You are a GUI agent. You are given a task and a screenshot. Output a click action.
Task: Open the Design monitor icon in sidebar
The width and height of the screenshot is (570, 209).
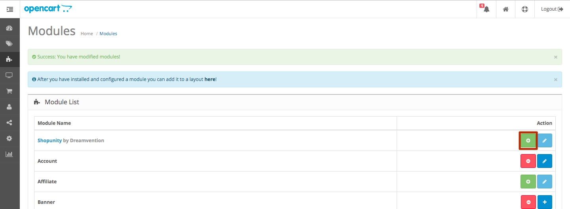(x=9, y=75)
